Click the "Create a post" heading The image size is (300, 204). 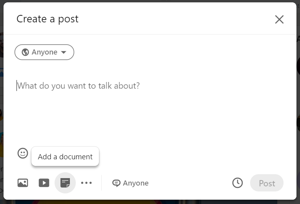click(48, 19)
